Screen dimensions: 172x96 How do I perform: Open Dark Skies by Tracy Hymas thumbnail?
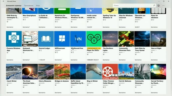(x=142, y=39)
